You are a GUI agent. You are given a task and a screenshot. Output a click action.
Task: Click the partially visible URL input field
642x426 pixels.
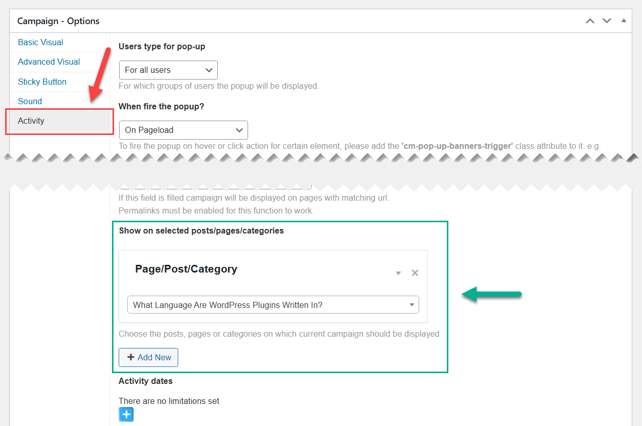215,187
